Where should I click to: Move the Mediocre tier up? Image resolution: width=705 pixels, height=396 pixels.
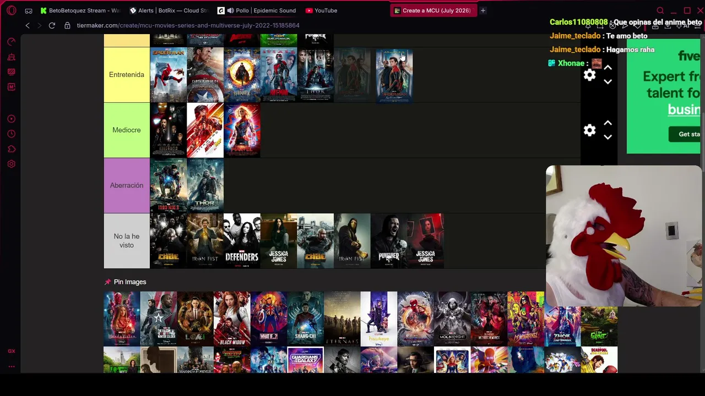pos(608,123)
